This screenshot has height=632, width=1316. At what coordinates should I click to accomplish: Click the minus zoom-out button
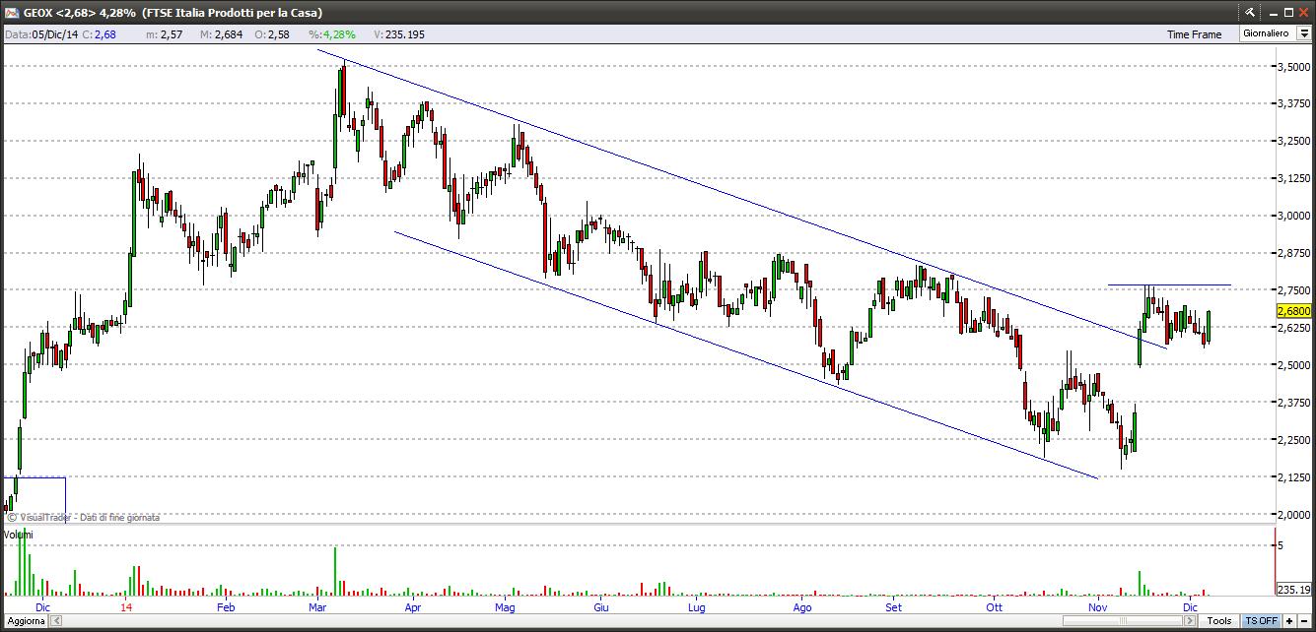point(1305,621)
